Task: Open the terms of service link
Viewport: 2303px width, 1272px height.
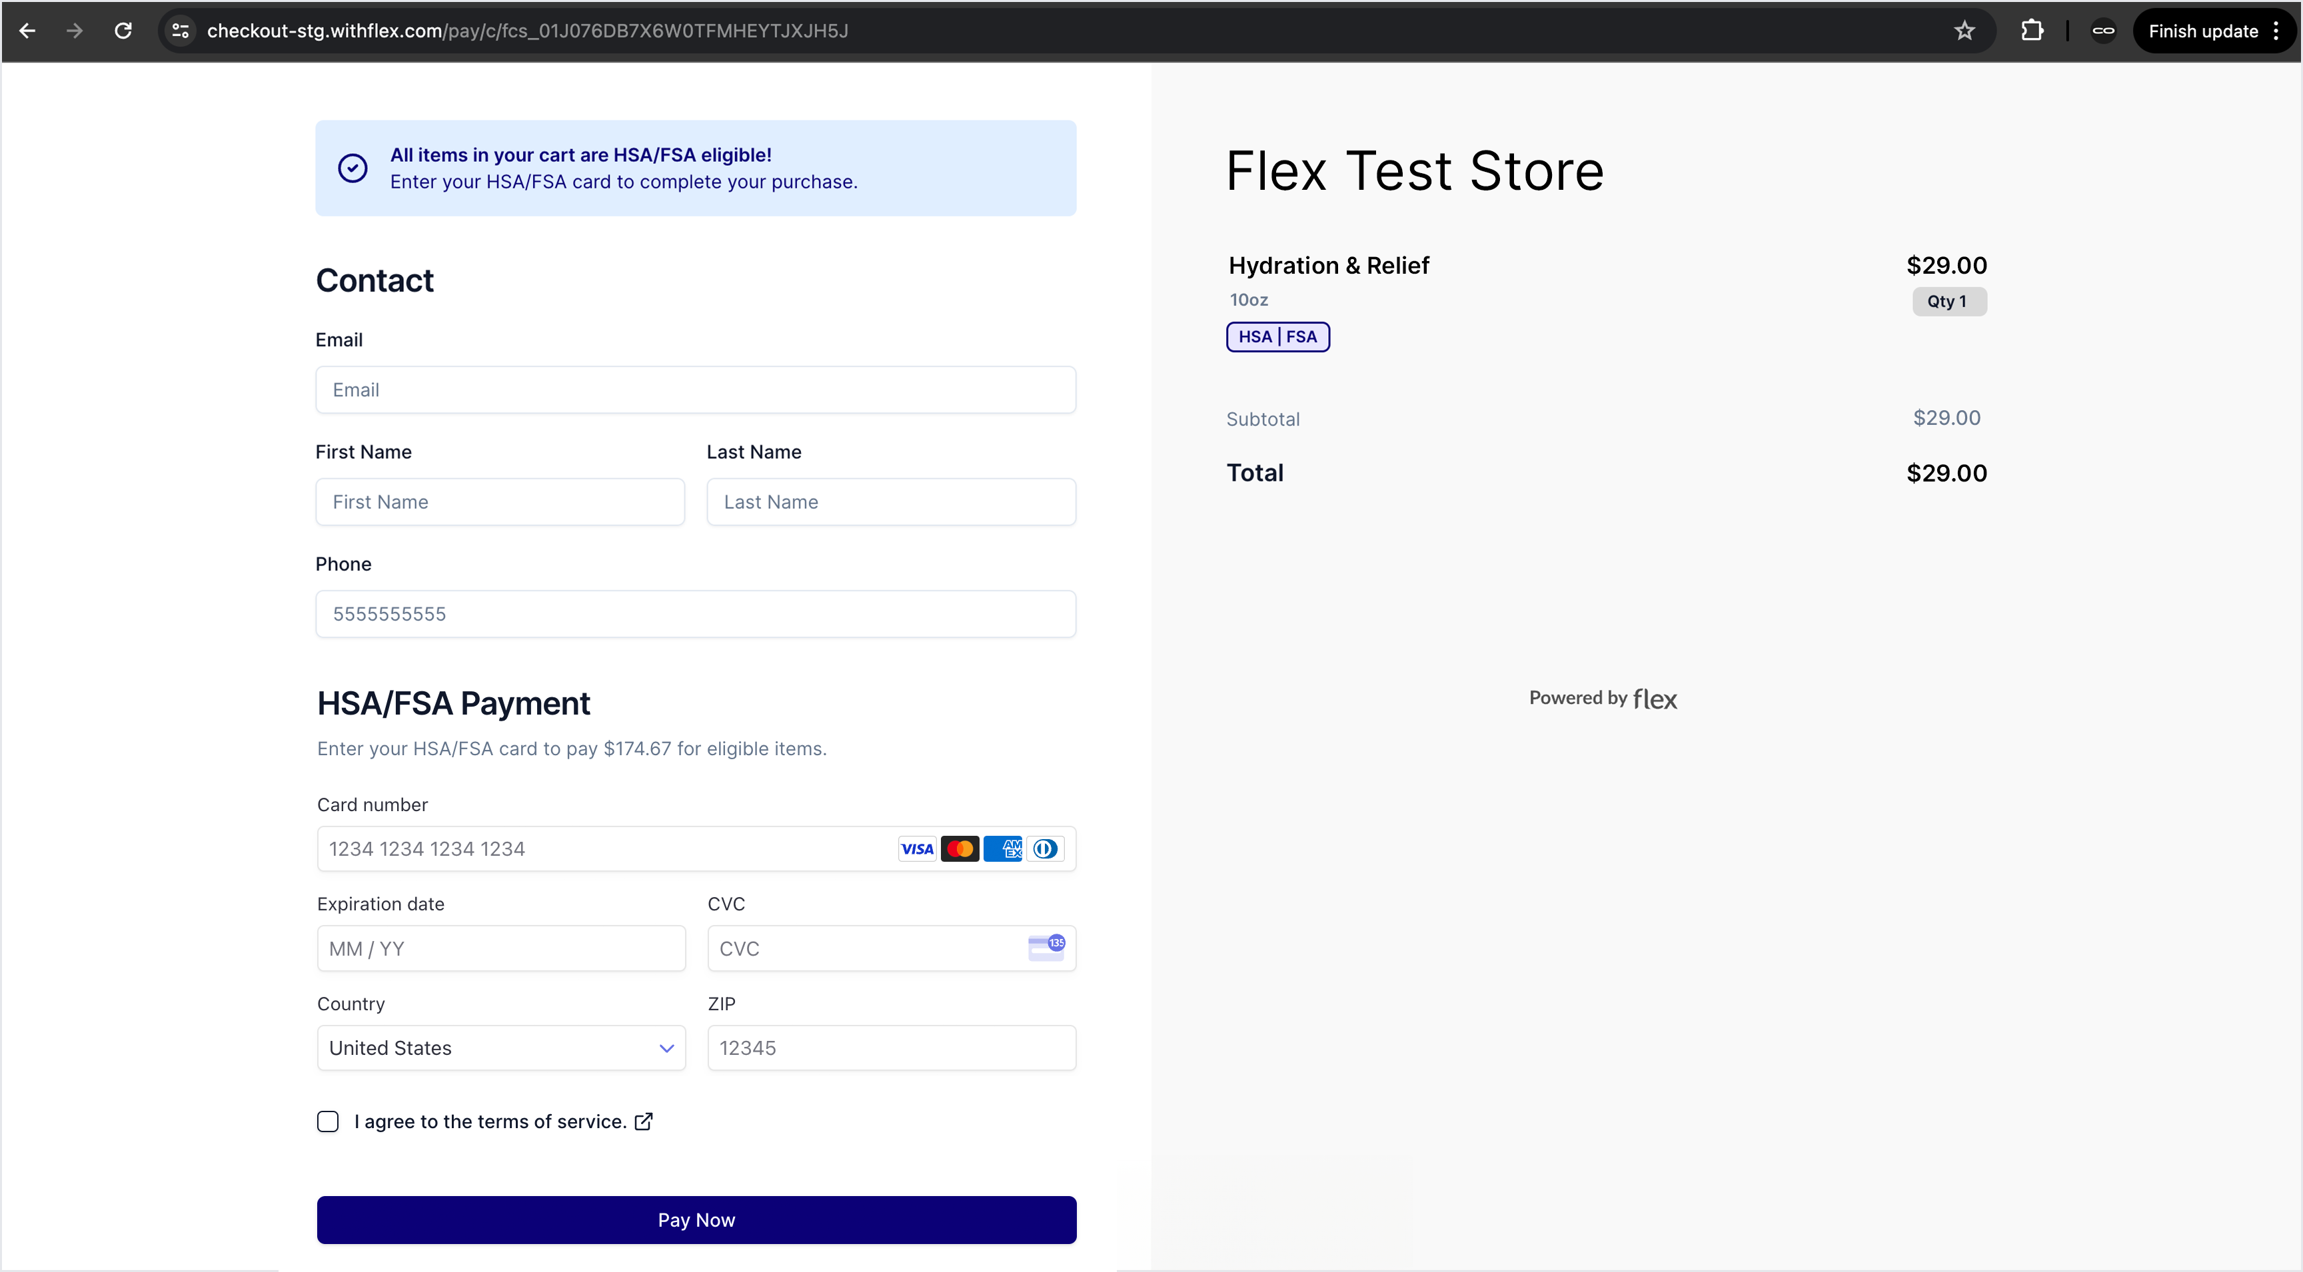Action: click(490, 1122)
